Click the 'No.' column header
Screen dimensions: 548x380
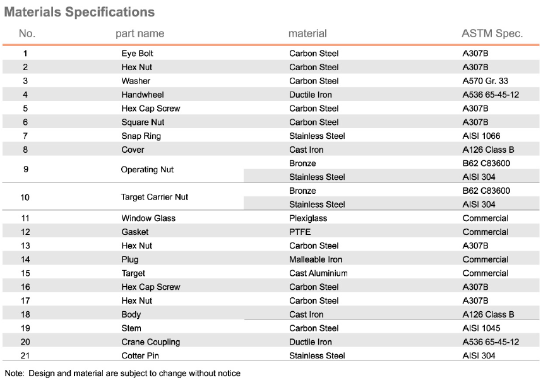(27, 33)
